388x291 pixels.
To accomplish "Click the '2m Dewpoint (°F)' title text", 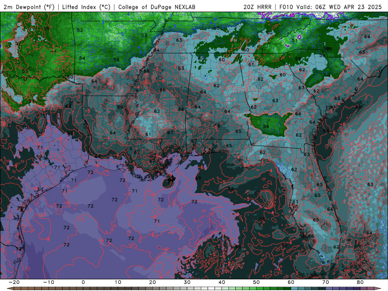I will pyautogui.click(x=29, y=7).
